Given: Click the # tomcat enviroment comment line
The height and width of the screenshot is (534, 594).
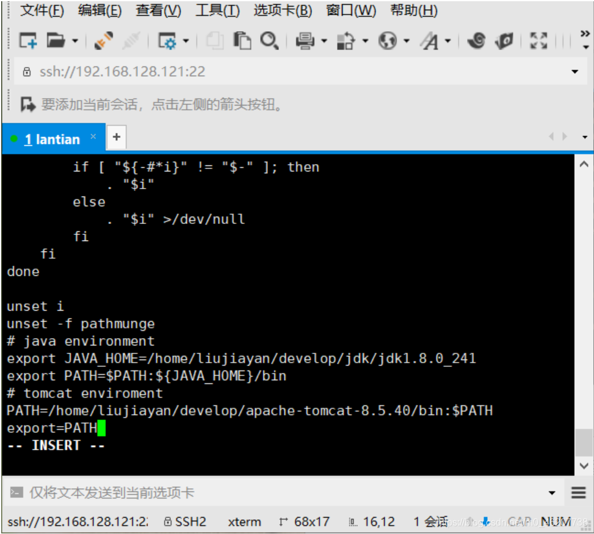Looking at the screenshot, I should click(x=85, y=393).
